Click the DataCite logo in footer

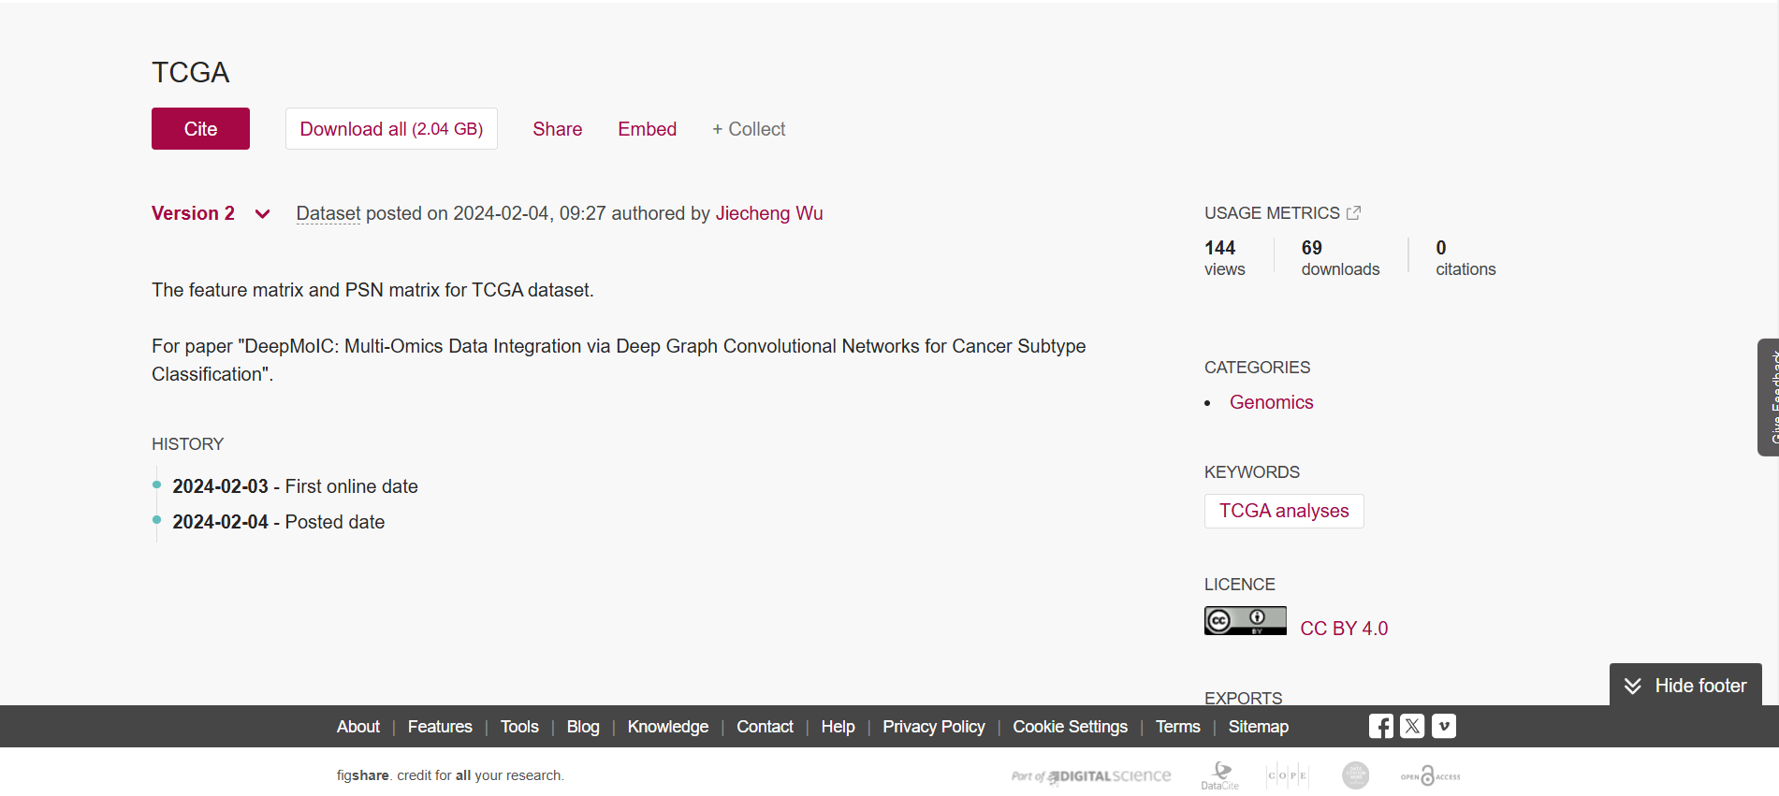[1220, 775]
